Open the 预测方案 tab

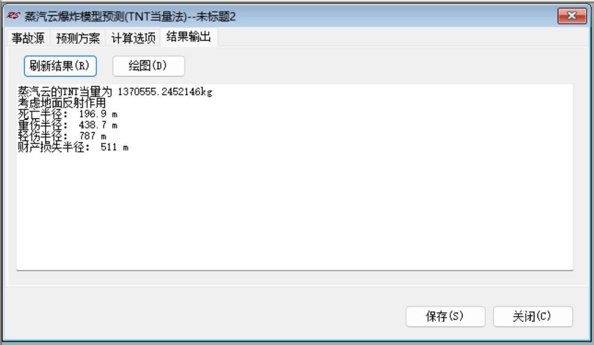pyautogui.click(x=77, y=38)
